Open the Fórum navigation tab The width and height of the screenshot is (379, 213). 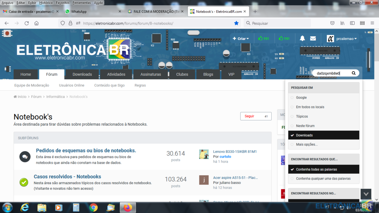click(x=52, y=74)
